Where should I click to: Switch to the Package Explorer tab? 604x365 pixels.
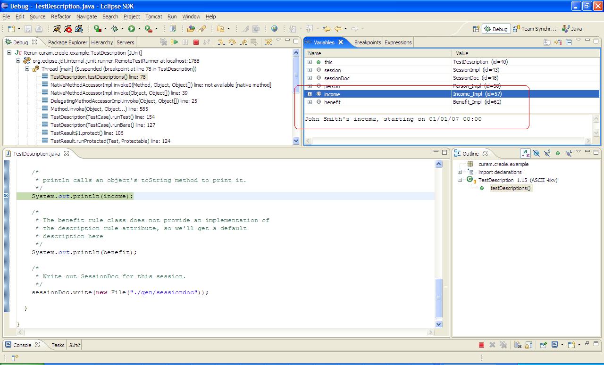click(67, 42)
